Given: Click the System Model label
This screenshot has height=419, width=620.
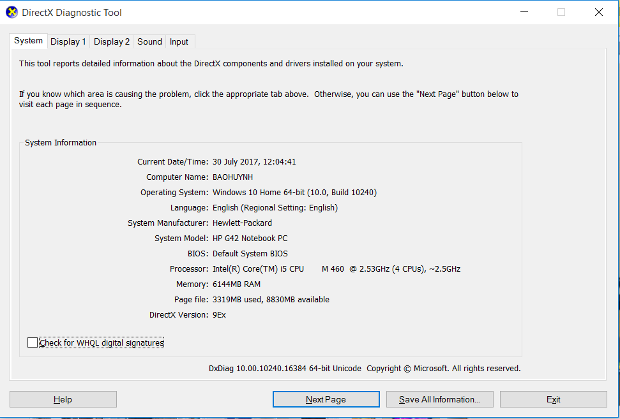Looking at the screenshot, I should (x=181, y=238).
